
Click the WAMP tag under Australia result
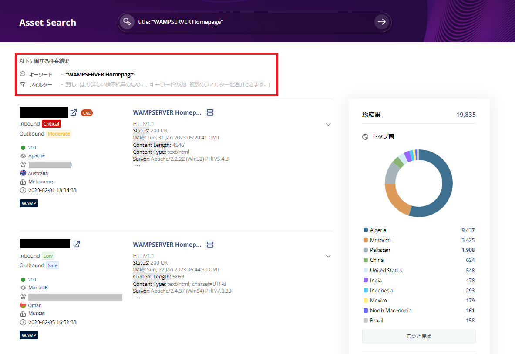pyautogui.click(x=29, y=203)
